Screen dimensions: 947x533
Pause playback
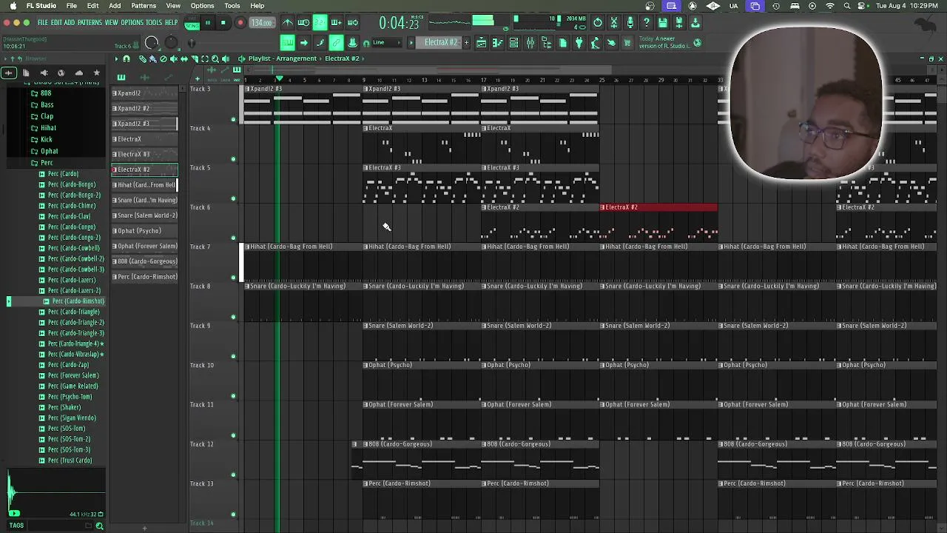tap(208, 23)
